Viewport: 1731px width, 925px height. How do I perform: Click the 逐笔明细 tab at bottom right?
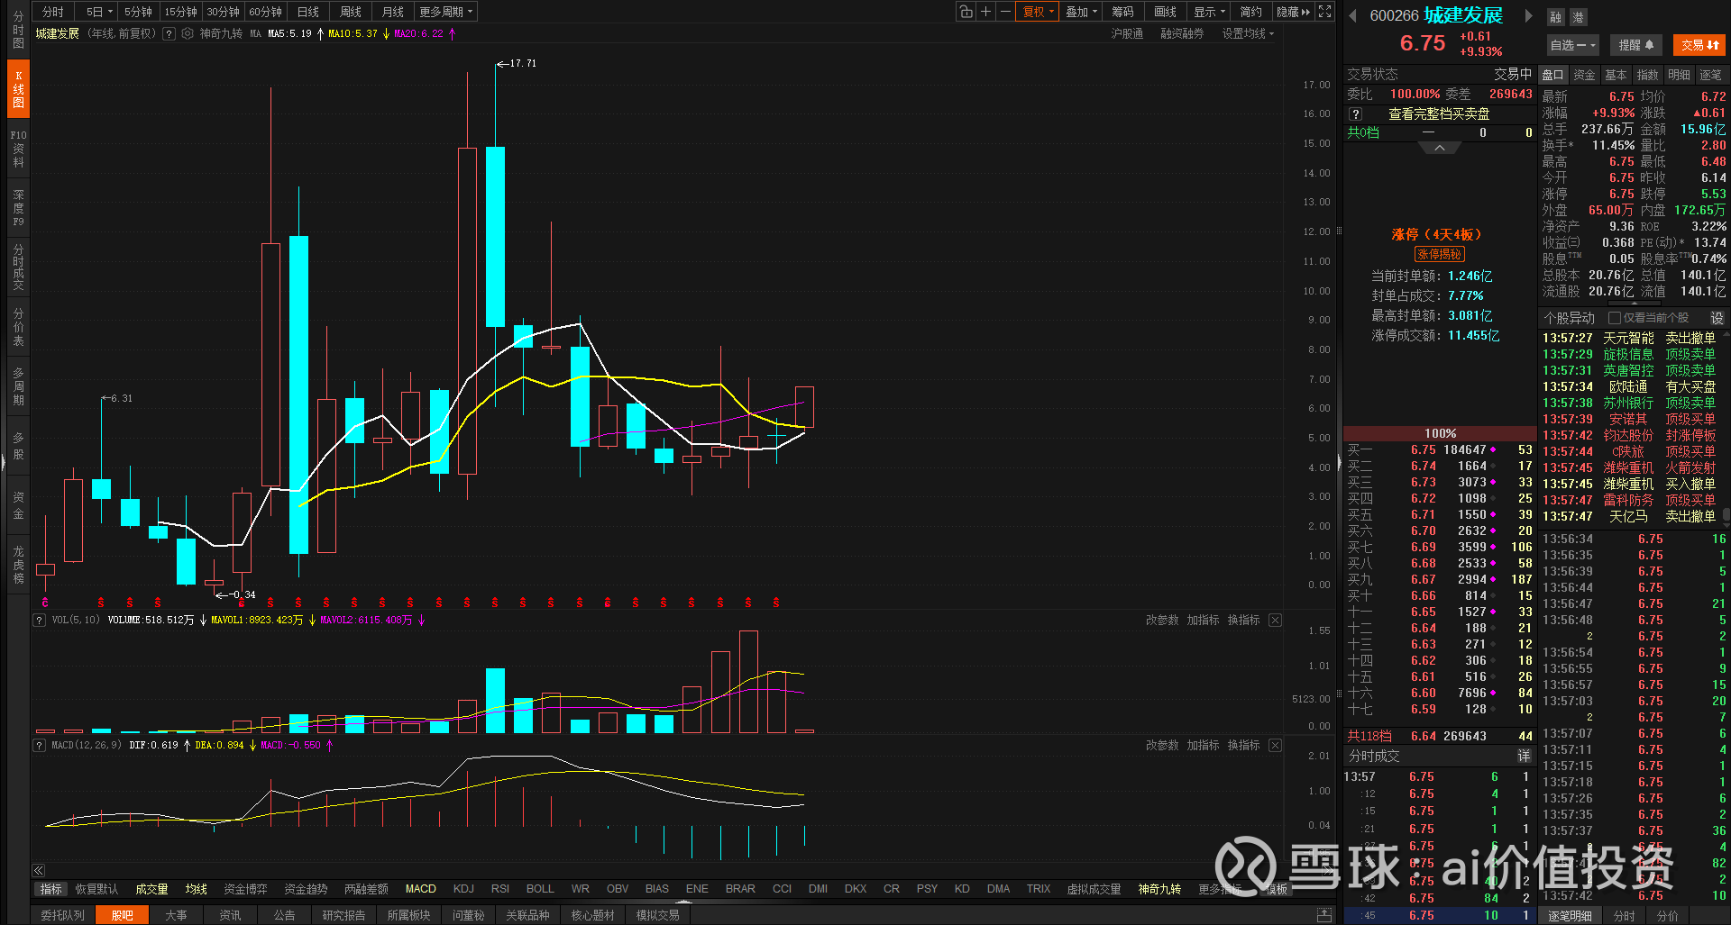coord(1570,915)
